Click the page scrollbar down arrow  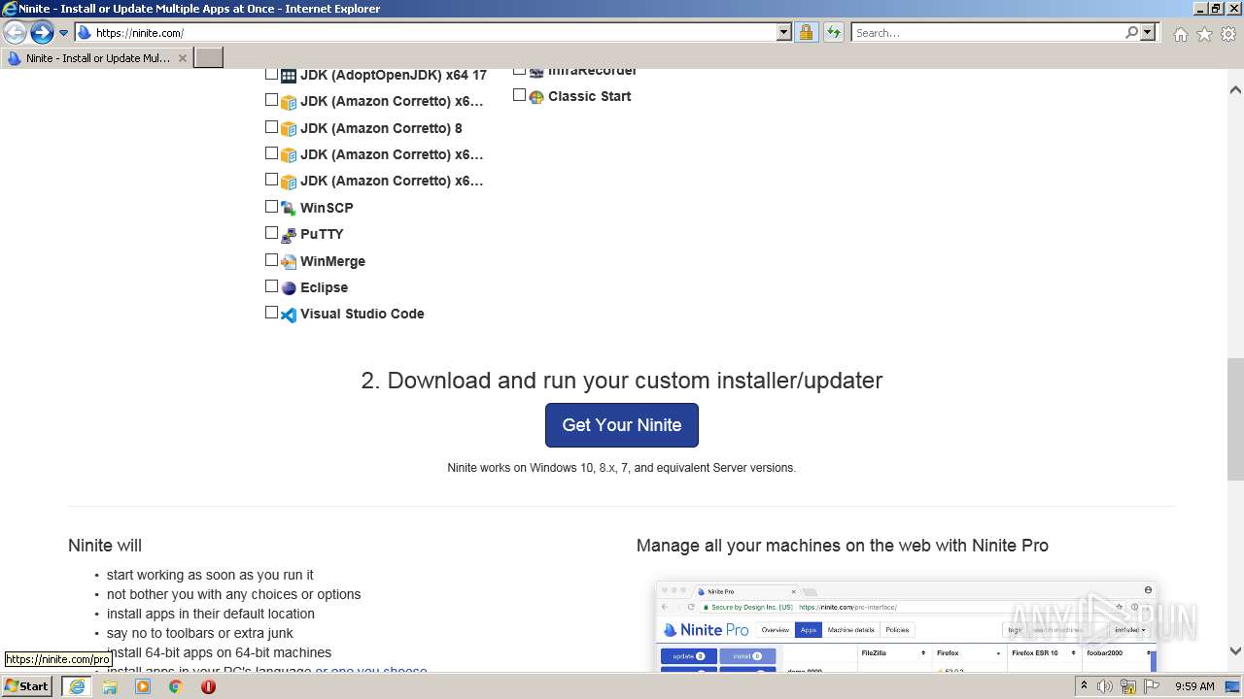[x=1235, y=651]
